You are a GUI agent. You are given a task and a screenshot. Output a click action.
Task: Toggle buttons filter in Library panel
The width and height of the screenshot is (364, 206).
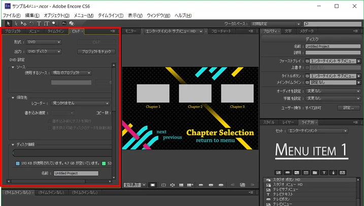[x=287, y=172]
